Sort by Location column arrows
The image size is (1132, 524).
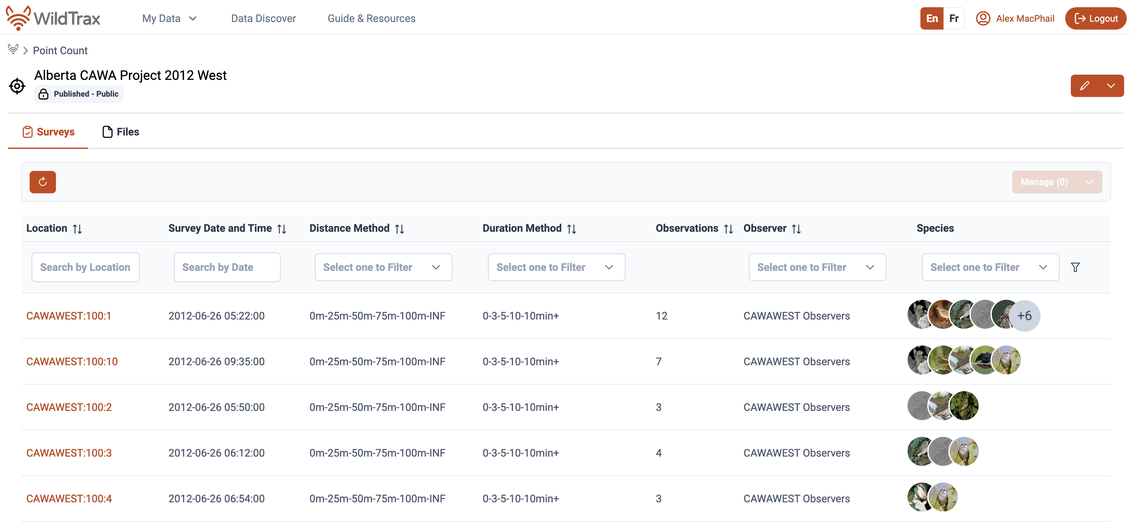(77, 229)
